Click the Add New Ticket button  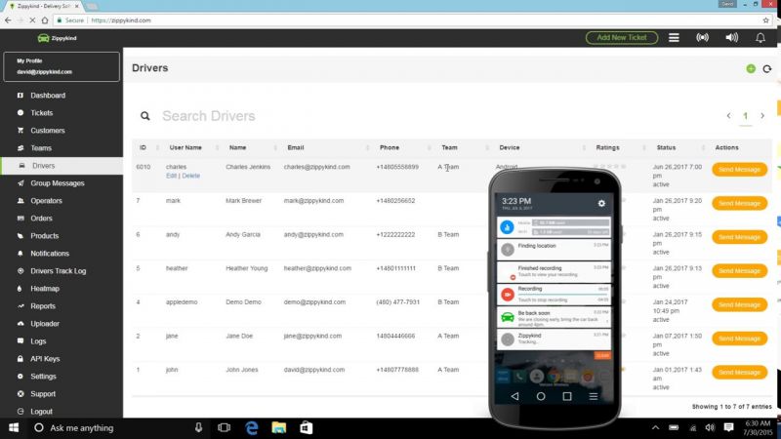pos(622,38)
